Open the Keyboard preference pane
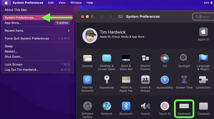Image resolution: width=214 pixels, height=119 pixels. tap(184, 106)
